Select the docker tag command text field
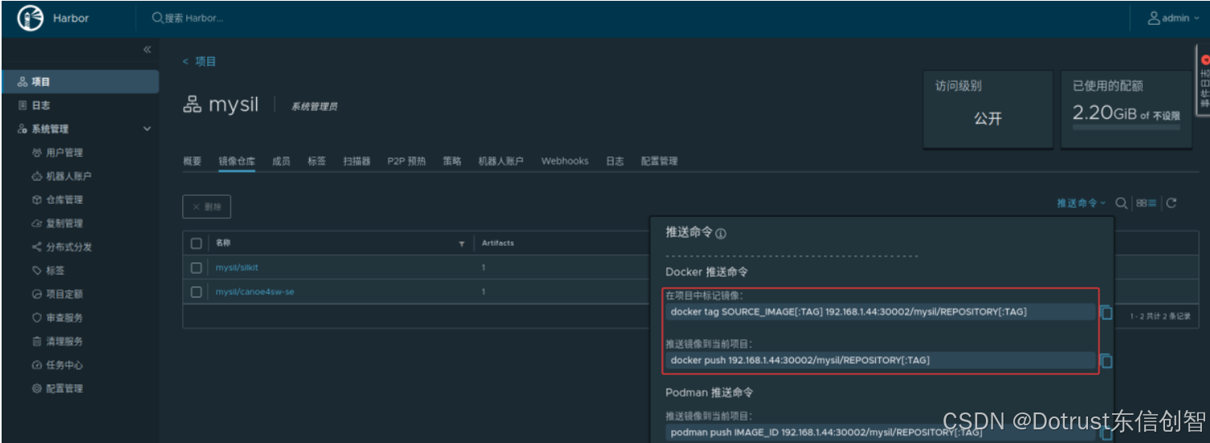Screen dimensions: 1210x443 tap(880, 312)
